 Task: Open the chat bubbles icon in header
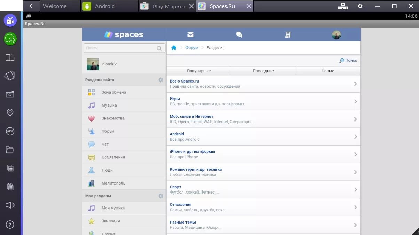[x=239, y=34]
